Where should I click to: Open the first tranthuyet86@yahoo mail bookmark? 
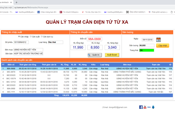[x=25, y=12]
